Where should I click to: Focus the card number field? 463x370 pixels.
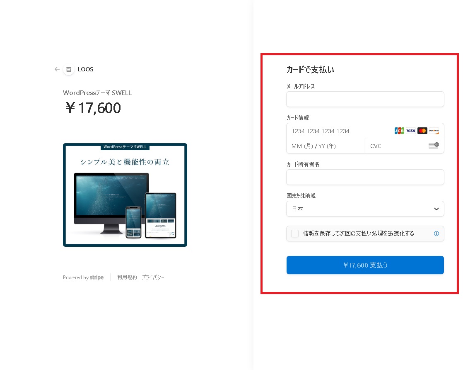click(340, 131)
